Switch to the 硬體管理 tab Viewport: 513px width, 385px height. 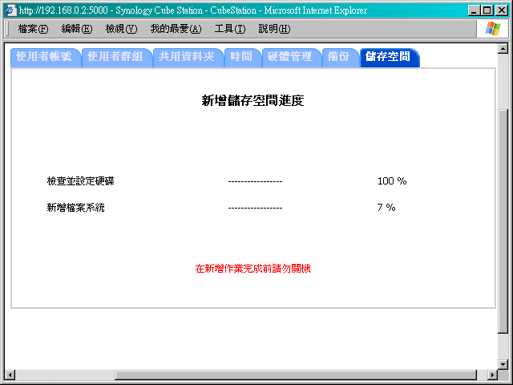(x=292, y=58)
